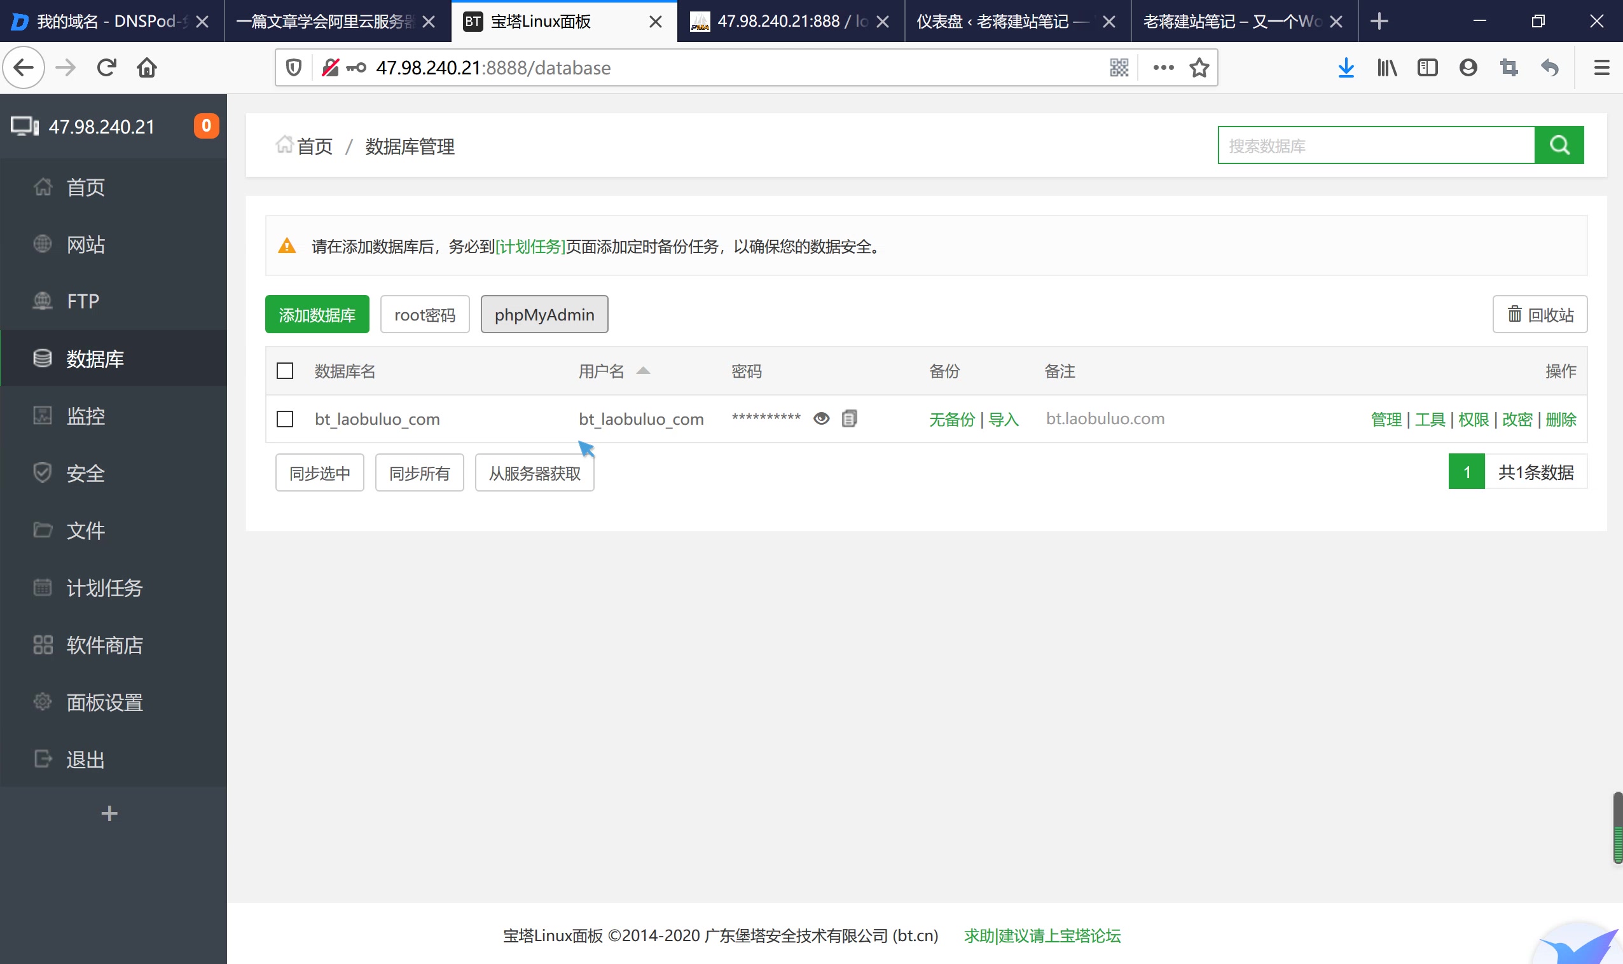
Task: Bookmark this page with the star
Action: pyautogui.click(x=1199, y=67)
